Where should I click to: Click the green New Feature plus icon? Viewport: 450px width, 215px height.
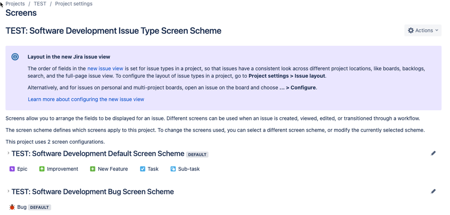tap(93, 169)
